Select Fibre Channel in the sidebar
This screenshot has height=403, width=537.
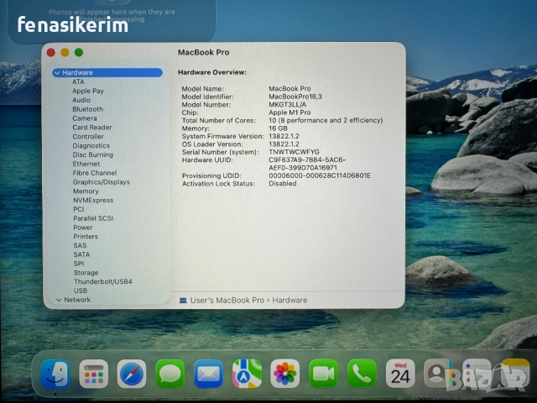pos(95,173)
